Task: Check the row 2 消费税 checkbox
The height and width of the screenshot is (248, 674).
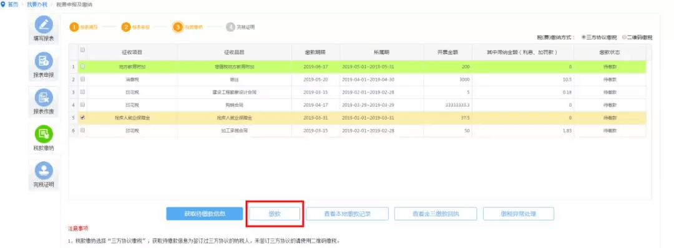Action: (x=82, y=79)
